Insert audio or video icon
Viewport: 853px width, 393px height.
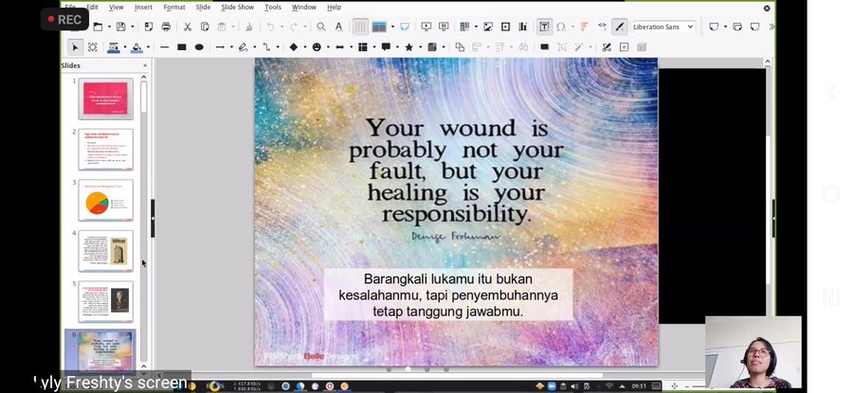coord(505,27)
